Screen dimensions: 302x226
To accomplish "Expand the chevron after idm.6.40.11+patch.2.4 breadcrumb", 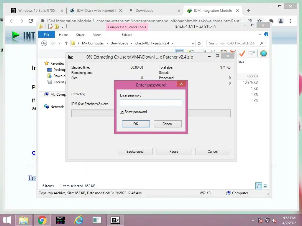I will (x=172, y=43).
